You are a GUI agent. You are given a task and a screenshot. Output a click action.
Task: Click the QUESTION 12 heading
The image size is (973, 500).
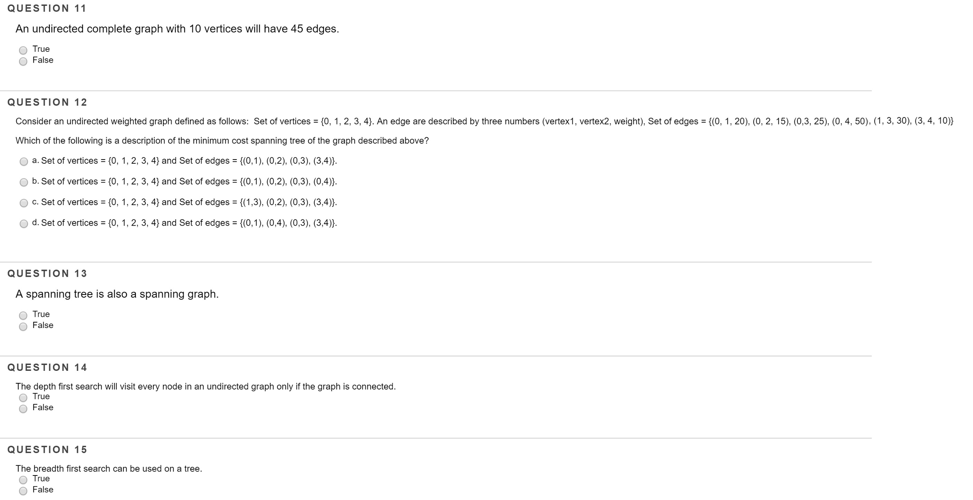[47, 102]
